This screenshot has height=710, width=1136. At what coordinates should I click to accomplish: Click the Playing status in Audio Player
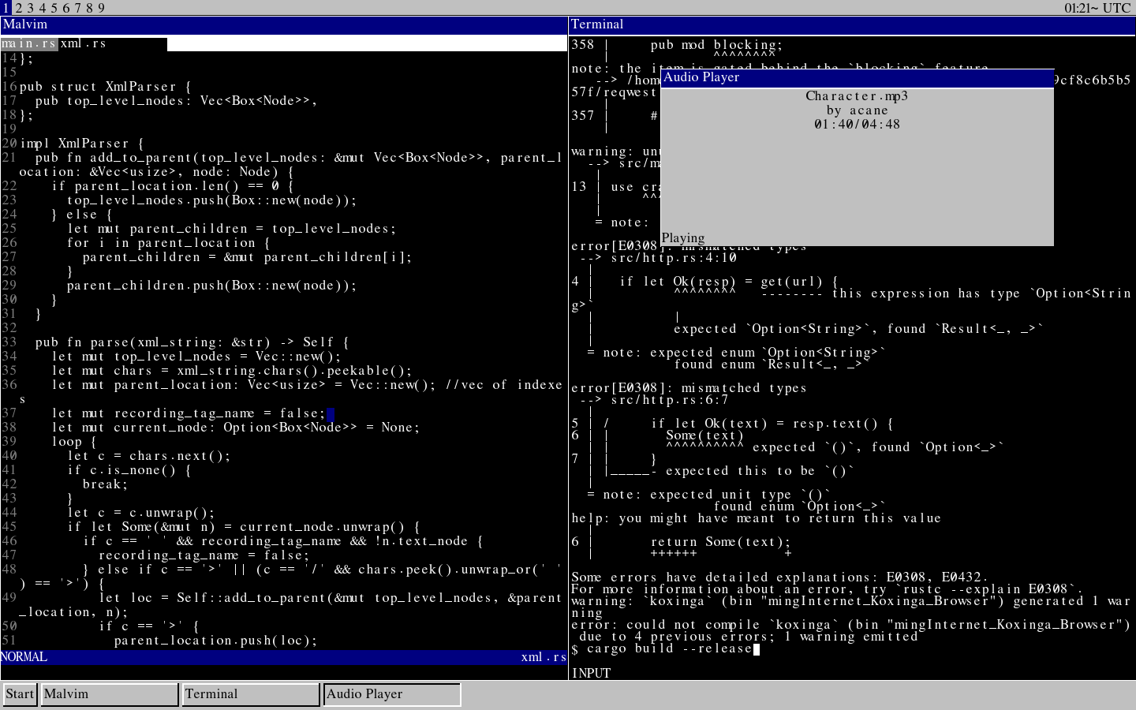(x=683, y=238)
